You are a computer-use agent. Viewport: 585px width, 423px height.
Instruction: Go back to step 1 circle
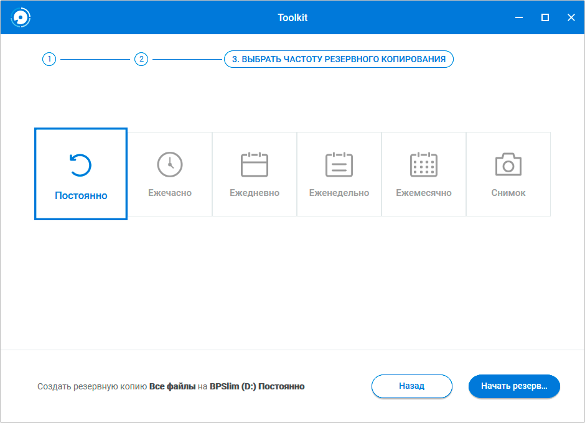click(x=49, y=59)
